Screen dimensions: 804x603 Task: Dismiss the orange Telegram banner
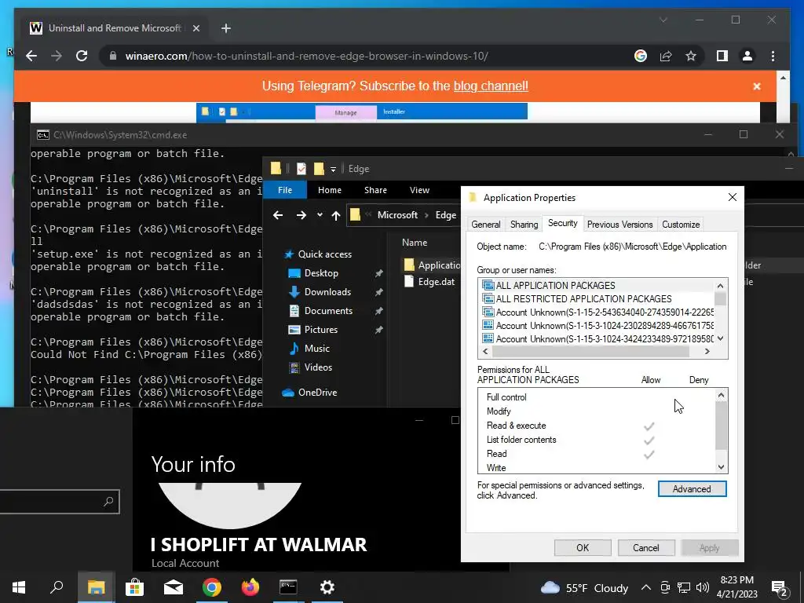point(757,86)
